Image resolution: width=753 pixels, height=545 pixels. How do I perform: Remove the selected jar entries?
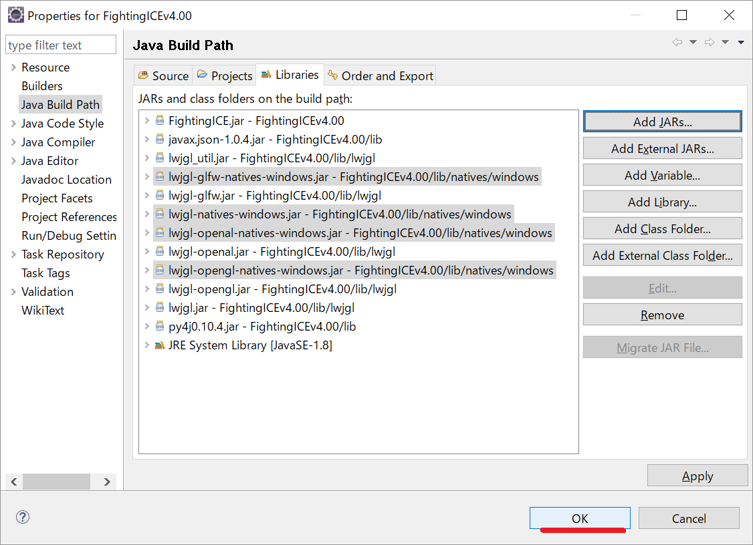pos(662,315)
